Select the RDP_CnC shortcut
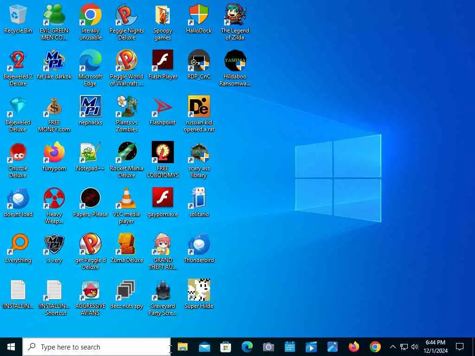 (x=199, y=60)
